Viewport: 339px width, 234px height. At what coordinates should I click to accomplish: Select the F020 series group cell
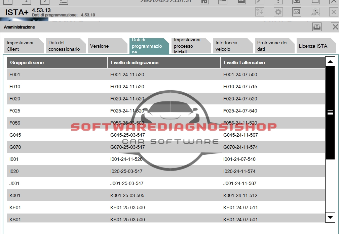click(15, 99)
